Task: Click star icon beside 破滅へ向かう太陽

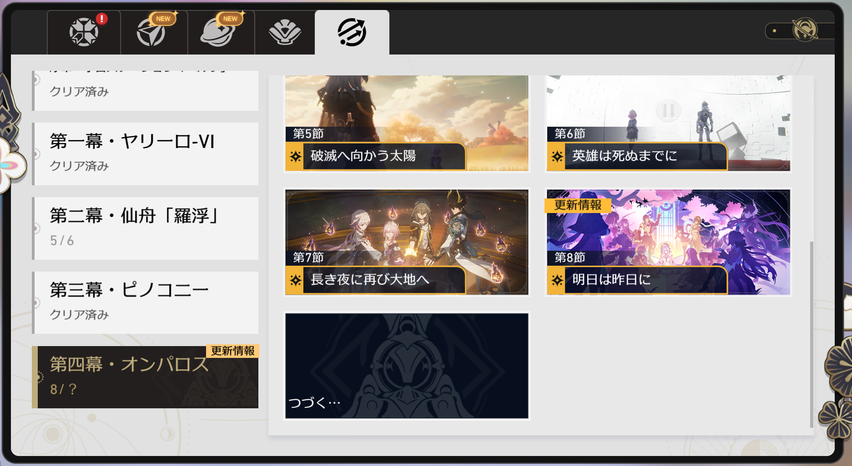Action: 295,156
